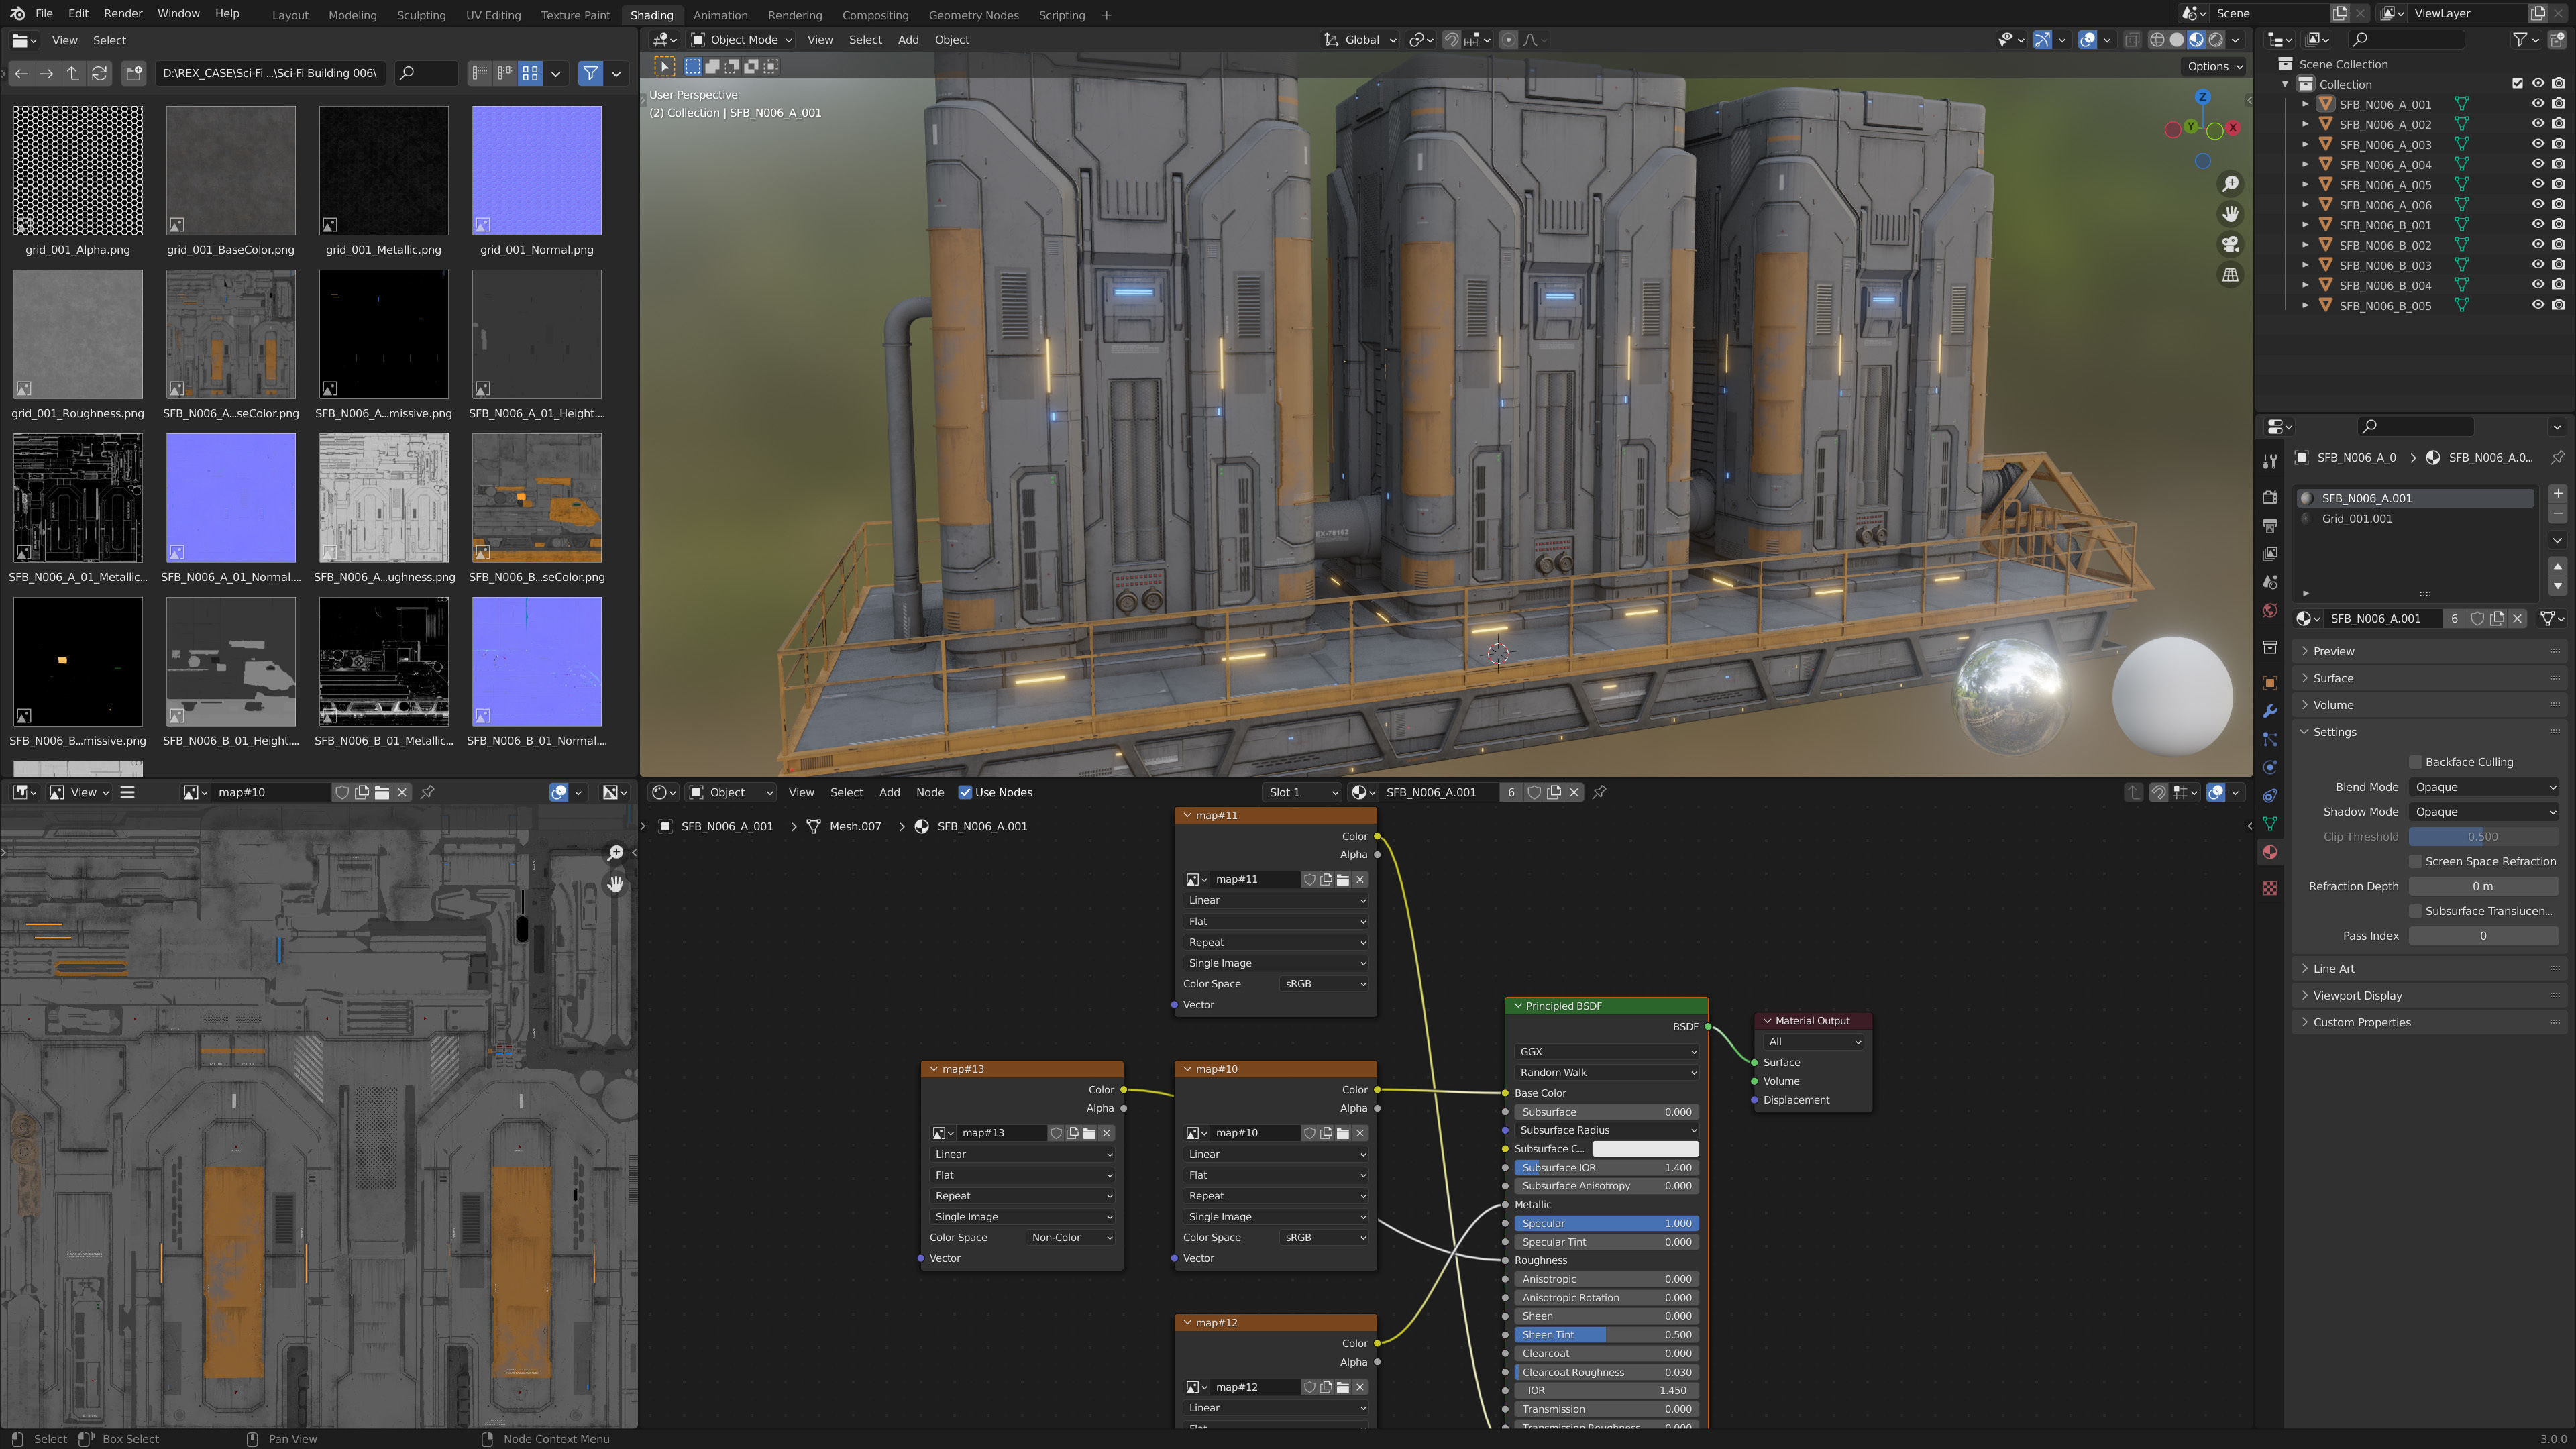Go forward in the file browser
Image resolution: width=2576 pixels, height=1449 pixels.
click(x=46, y=73)
